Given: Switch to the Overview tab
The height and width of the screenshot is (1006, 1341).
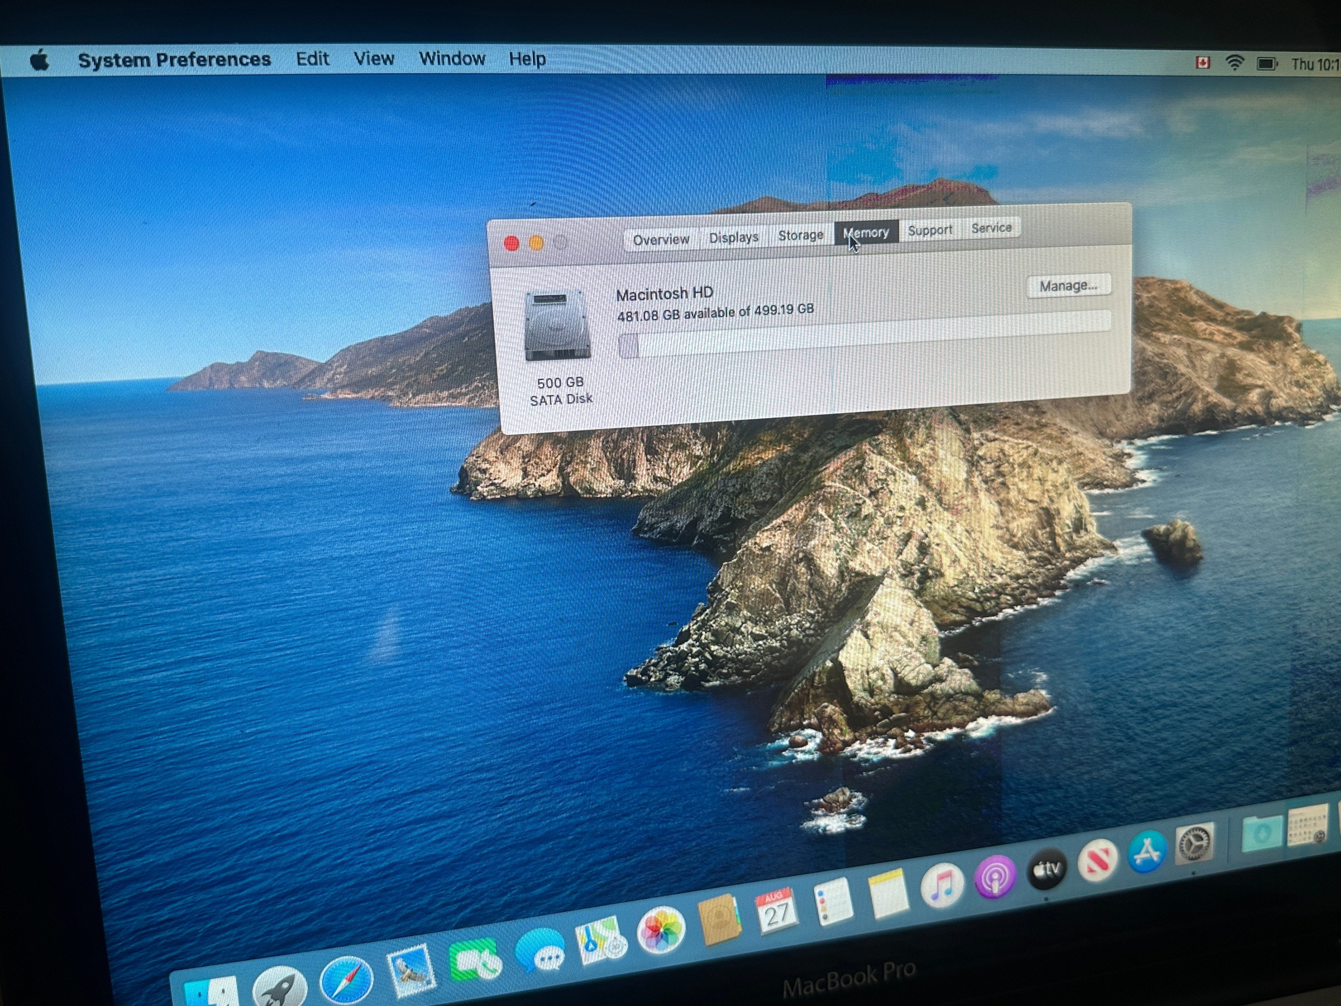Looking at the screenshot, I should click(661, 240).
